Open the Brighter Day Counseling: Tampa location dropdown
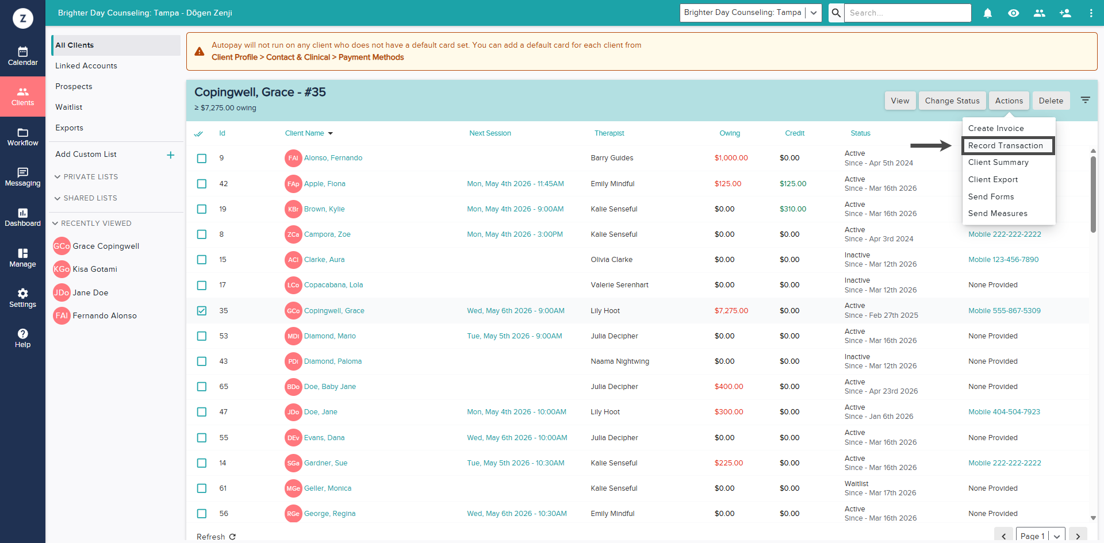 click(750, 13)
